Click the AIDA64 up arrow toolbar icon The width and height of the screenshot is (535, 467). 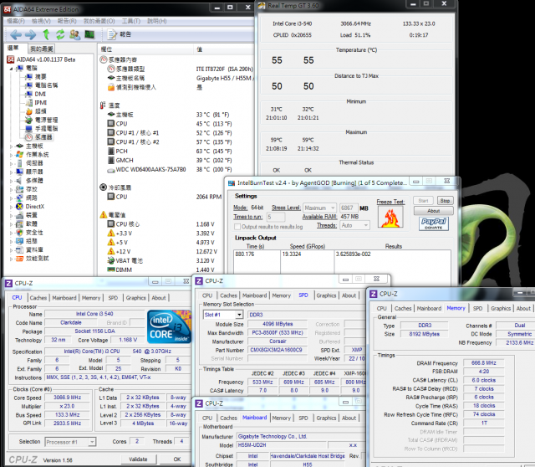[46, 34]
